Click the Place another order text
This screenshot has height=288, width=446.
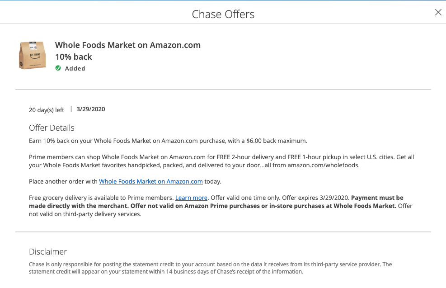tap(63, 181)
